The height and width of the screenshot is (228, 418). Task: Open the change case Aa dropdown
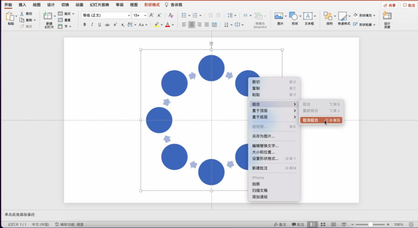pos(143,25)
